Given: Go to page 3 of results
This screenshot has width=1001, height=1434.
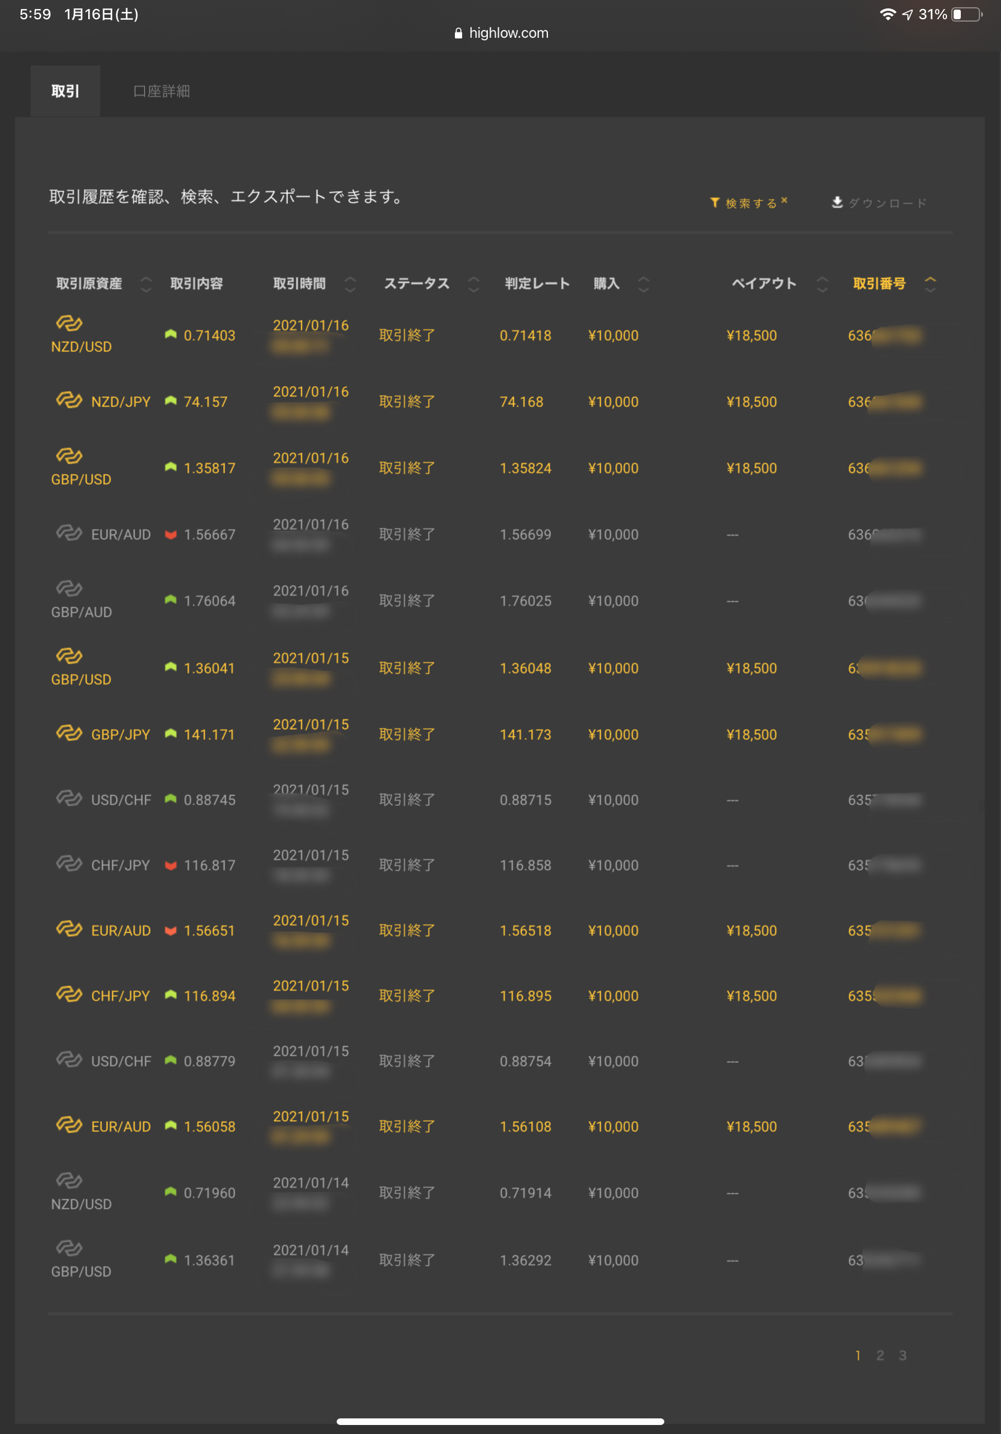Looking at the screenshot, I should click(903, 1355).
